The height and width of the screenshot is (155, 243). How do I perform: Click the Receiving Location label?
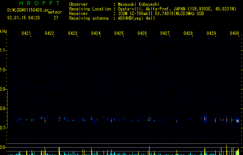(x=90, y=9)
